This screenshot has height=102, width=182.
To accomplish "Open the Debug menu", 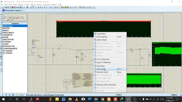I will [33, 5].
